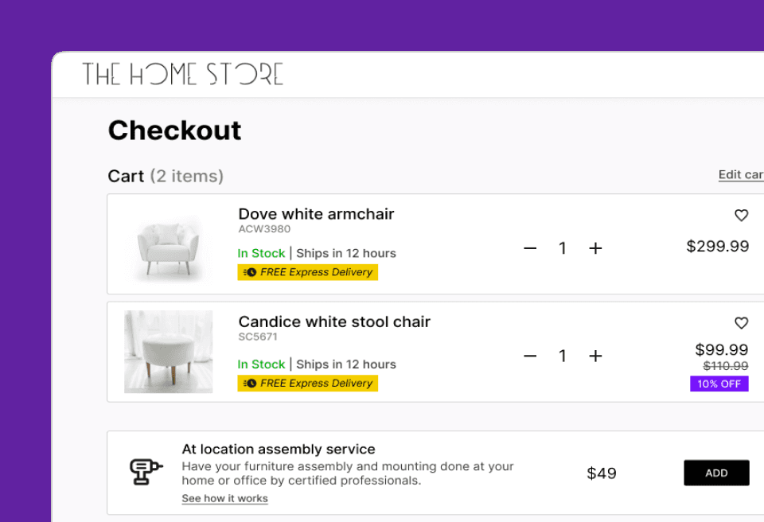Click the Candice white stool chair title
Image resolution: width=764 pixels, height=522 pixels.
[334, 321]
